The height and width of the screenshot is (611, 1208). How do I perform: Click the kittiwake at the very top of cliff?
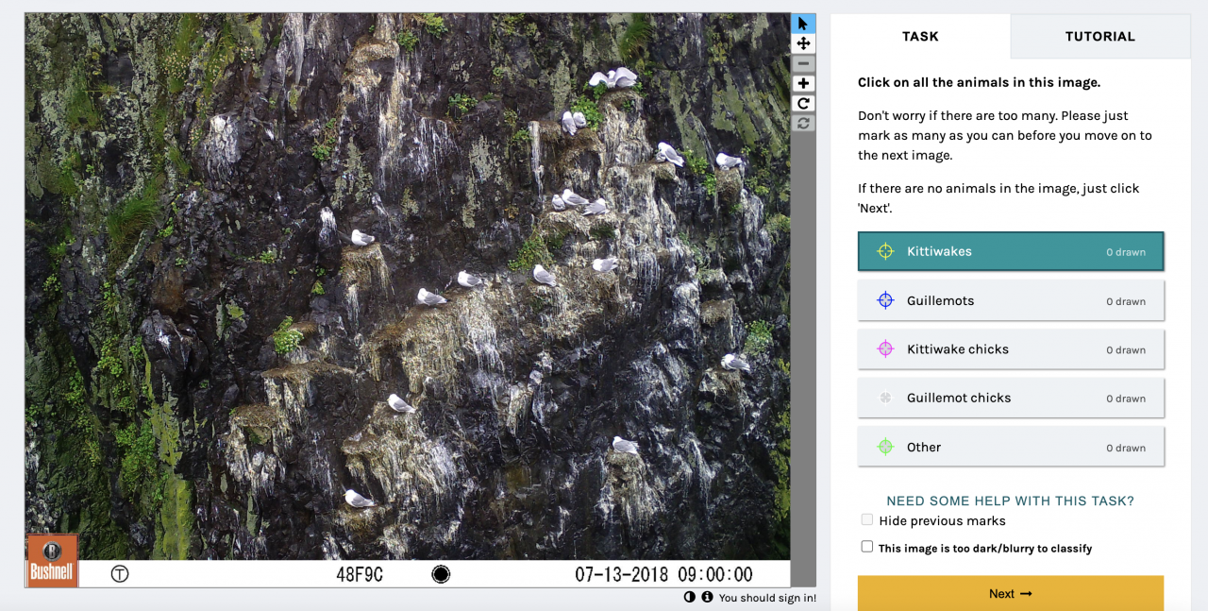tap(614, 78)
